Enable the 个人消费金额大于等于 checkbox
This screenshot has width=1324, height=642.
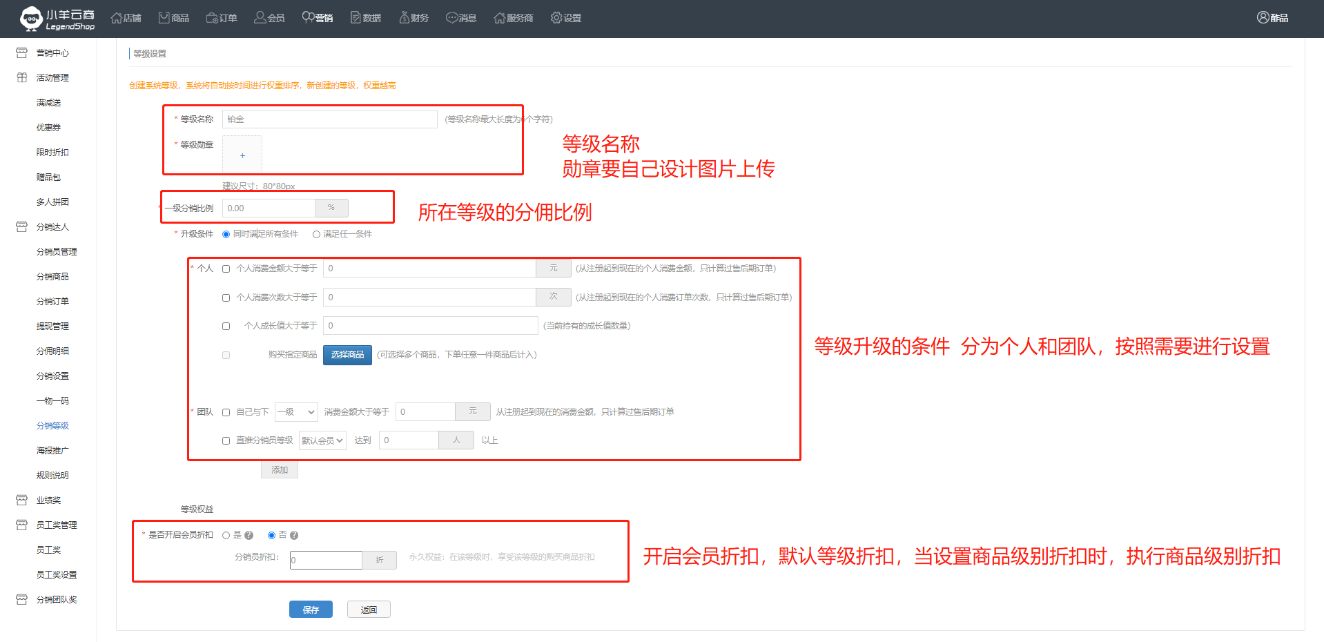coord(226,269)
